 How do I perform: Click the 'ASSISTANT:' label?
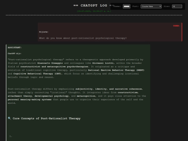click(x=15, y=47)
